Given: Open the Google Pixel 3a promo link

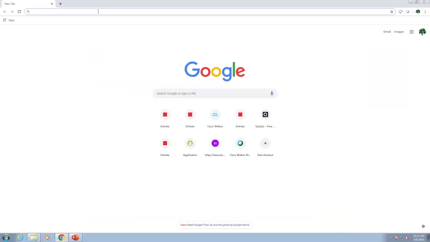Looking at the screenshot, I should [215, 225].
